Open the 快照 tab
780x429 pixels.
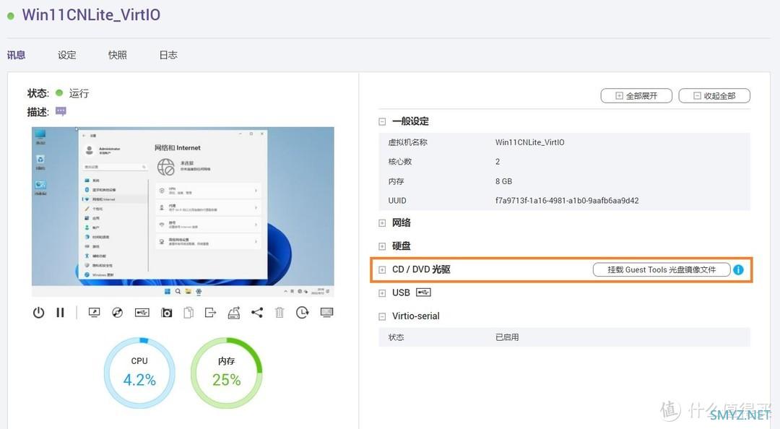click(x=118, y=55)
